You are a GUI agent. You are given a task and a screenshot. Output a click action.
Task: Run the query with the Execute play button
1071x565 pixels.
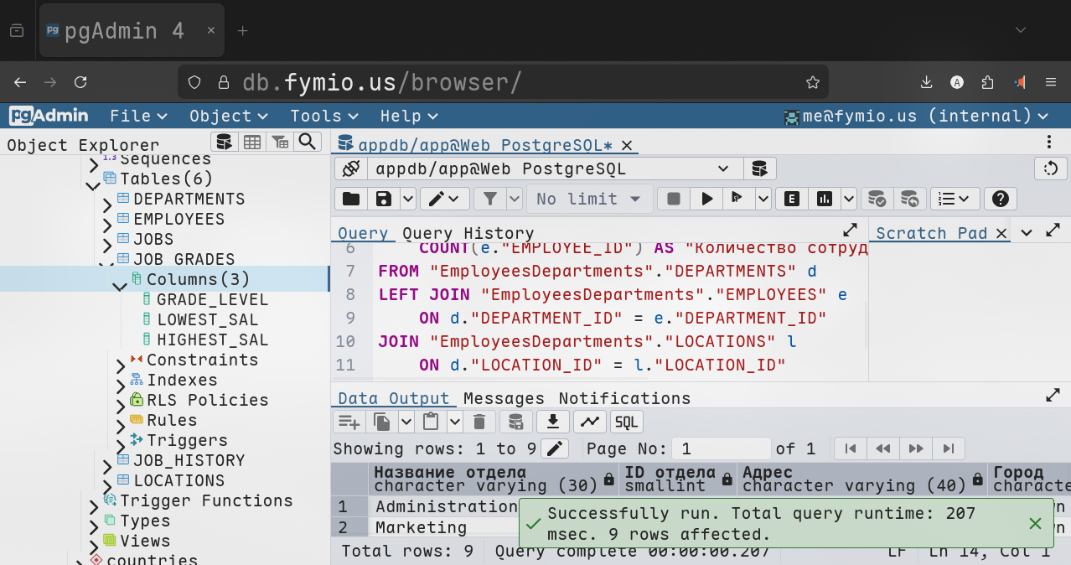(707, 199)
